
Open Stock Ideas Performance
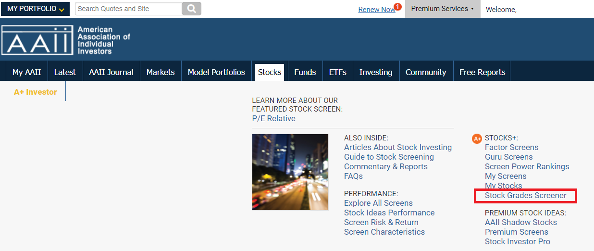click(x=389, y=213)
